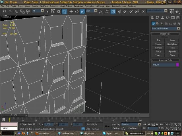Image resolution: width=182 pixels, height=136 pixels.
Task: Select the Move tool icon
Action: point(71,12)
